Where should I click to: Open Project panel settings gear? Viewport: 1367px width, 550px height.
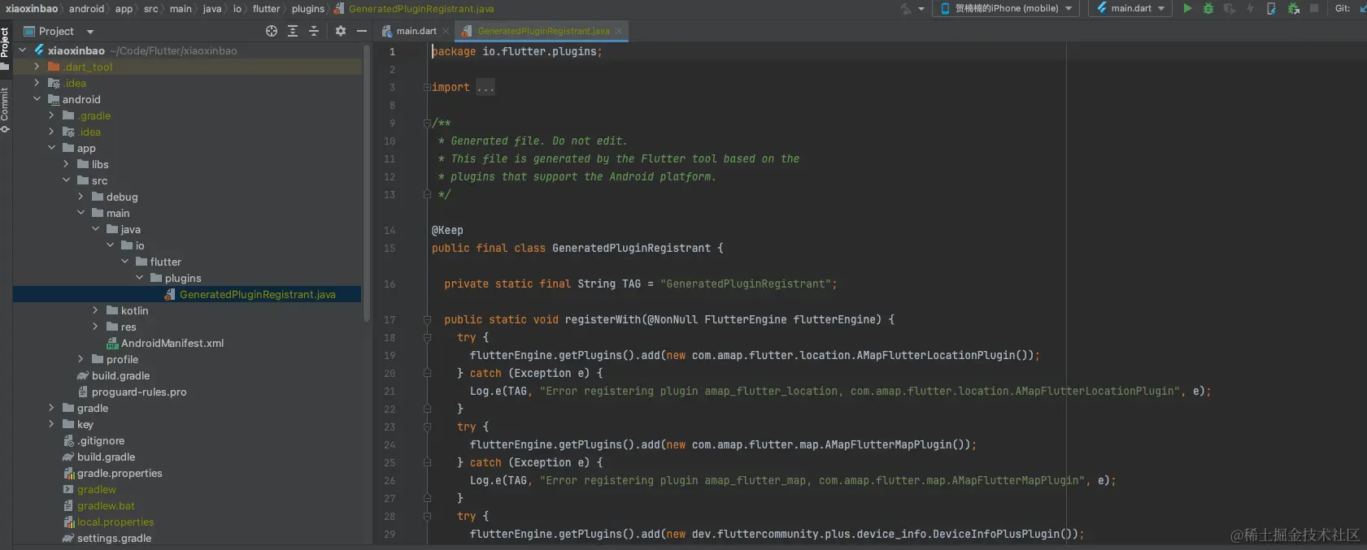pos(341,31)
